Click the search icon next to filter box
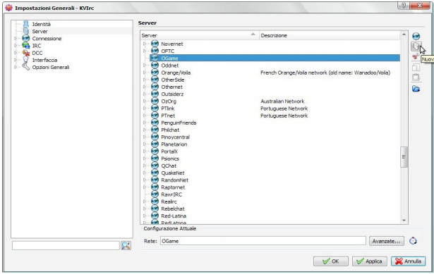Viewport: 434px width, 274px height. pyautogui.click(x=126, y=245)
